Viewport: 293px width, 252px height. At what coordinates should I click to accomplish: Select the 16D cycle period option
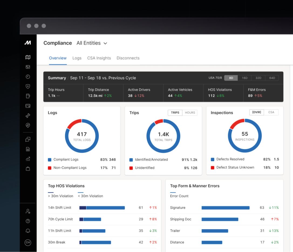(244, 78)
